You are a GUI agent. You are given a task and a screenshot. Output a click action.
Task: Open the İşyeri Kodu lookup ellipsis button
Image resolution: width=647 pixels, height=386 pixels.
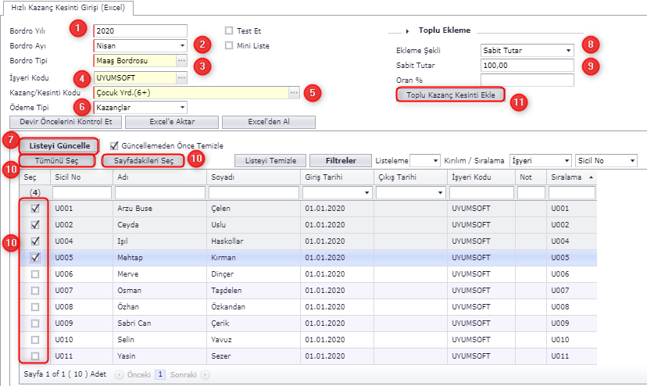181,78
